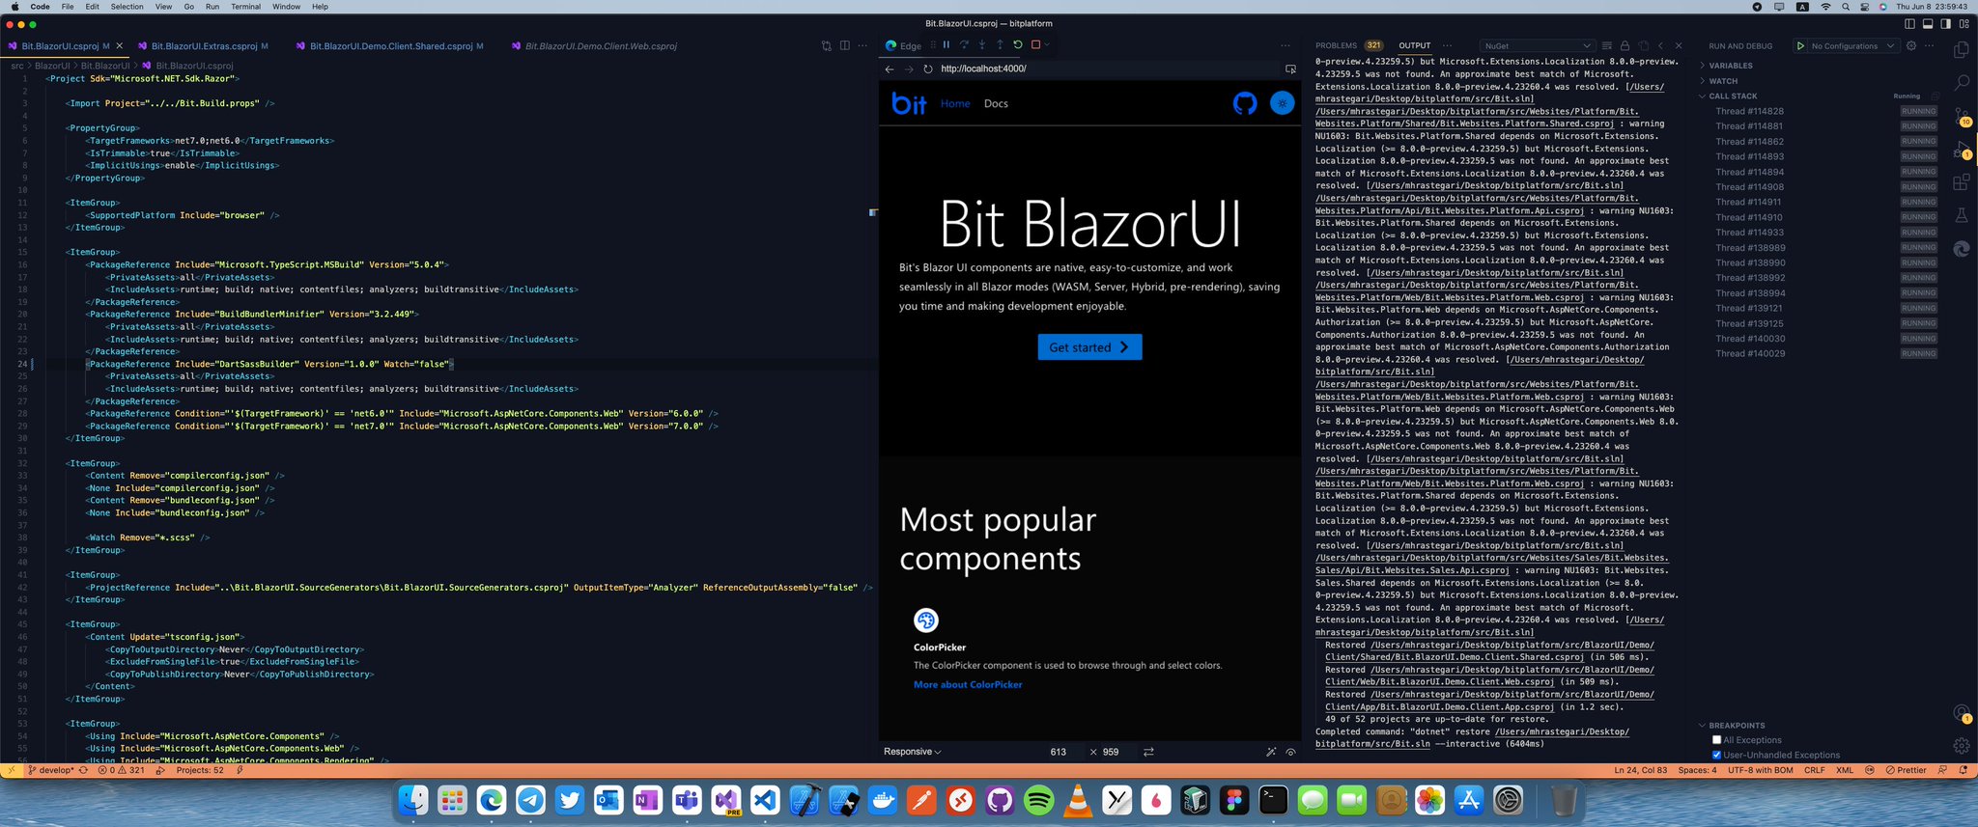Open Explorer in the activity bar
1978x827 pixels.
pos(1961,49)
